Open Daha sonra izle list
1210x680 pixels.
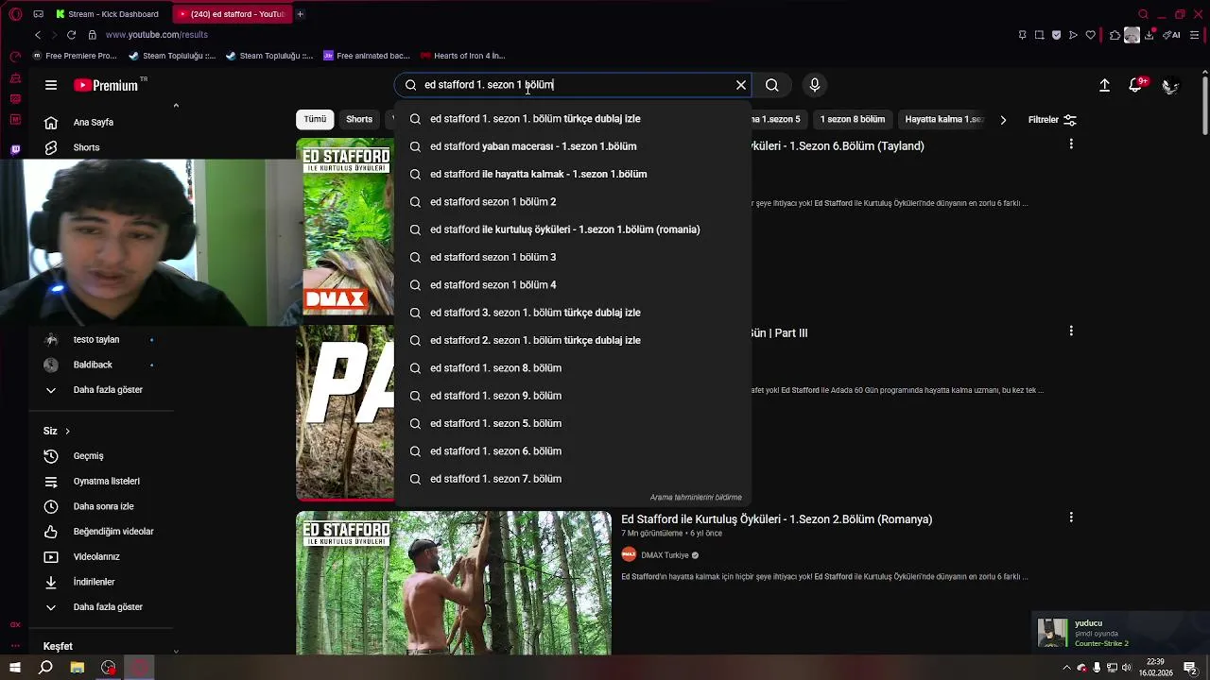(x=104, y=506)
